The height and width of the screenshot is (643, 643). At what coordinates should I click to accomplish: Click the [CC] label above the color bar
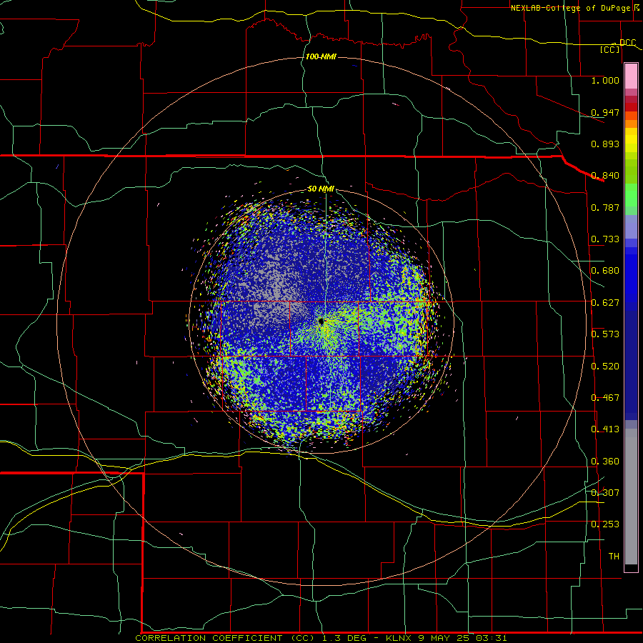[x=610, y=49]
